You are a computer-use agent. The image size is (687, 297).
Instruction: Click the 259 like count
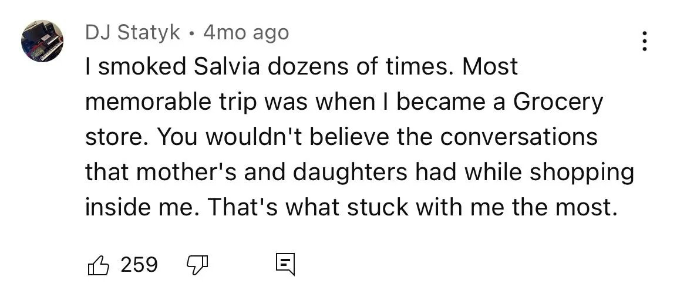pyautogui.click(x=139, y=265)
